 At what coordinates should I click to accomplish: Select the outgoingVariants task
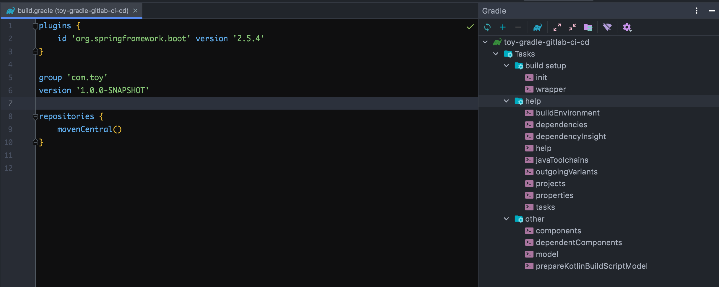[x=567, y=172]
